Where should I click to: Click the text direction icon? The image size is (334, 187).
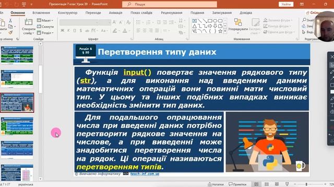[x=181, y=20]
